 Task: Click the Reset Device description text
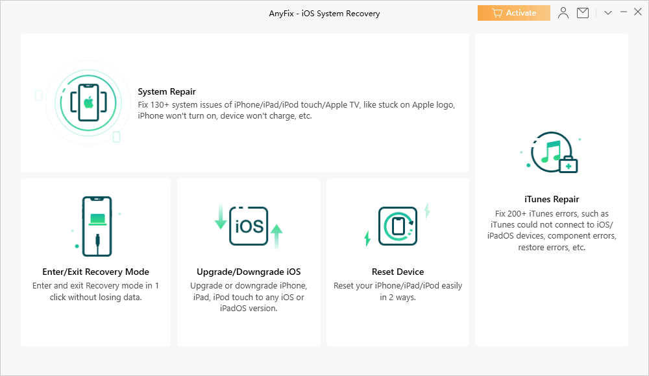pyautogui.click(x=398, y=292)
